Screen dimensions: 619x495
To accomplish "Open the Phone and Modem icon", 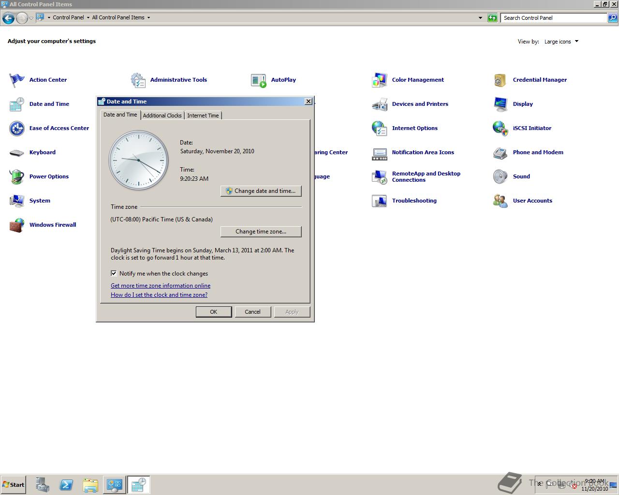I will (501, 152).
